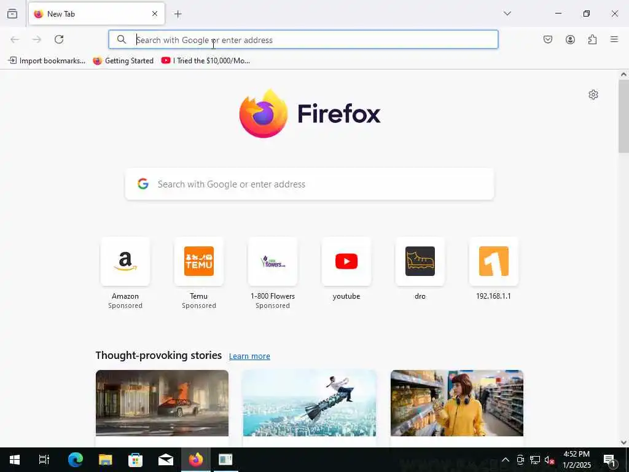Open the new tab personalize gear icon
The image size is (629, 472).
(x=593, y=95)
